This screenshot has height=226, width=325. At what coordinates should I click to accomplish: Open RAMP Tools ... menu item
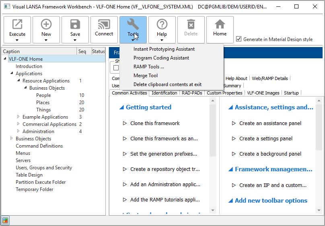coord(171,67)
